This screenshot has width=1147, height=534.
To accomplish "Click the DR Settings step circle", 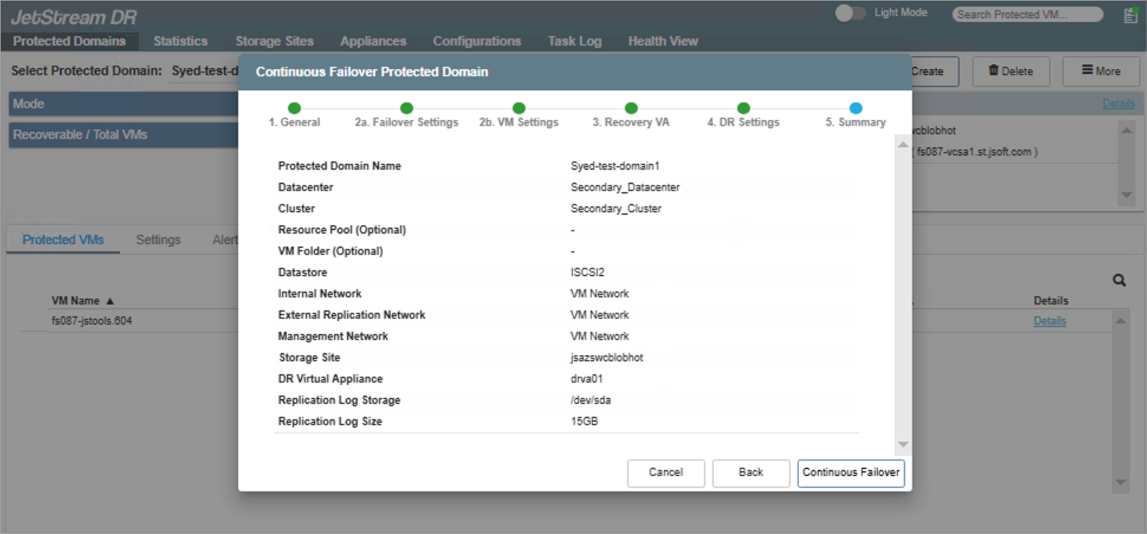I will (x=743, y=108).
